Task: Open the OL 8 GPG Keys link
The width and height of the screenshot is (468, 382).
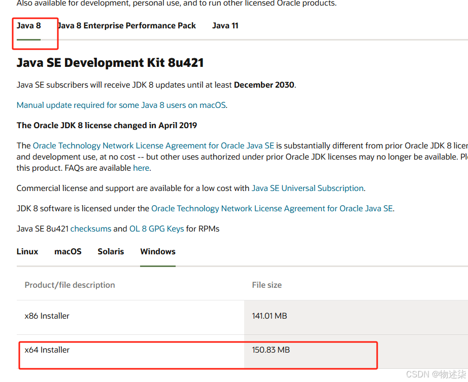Action: pos(157,229)
